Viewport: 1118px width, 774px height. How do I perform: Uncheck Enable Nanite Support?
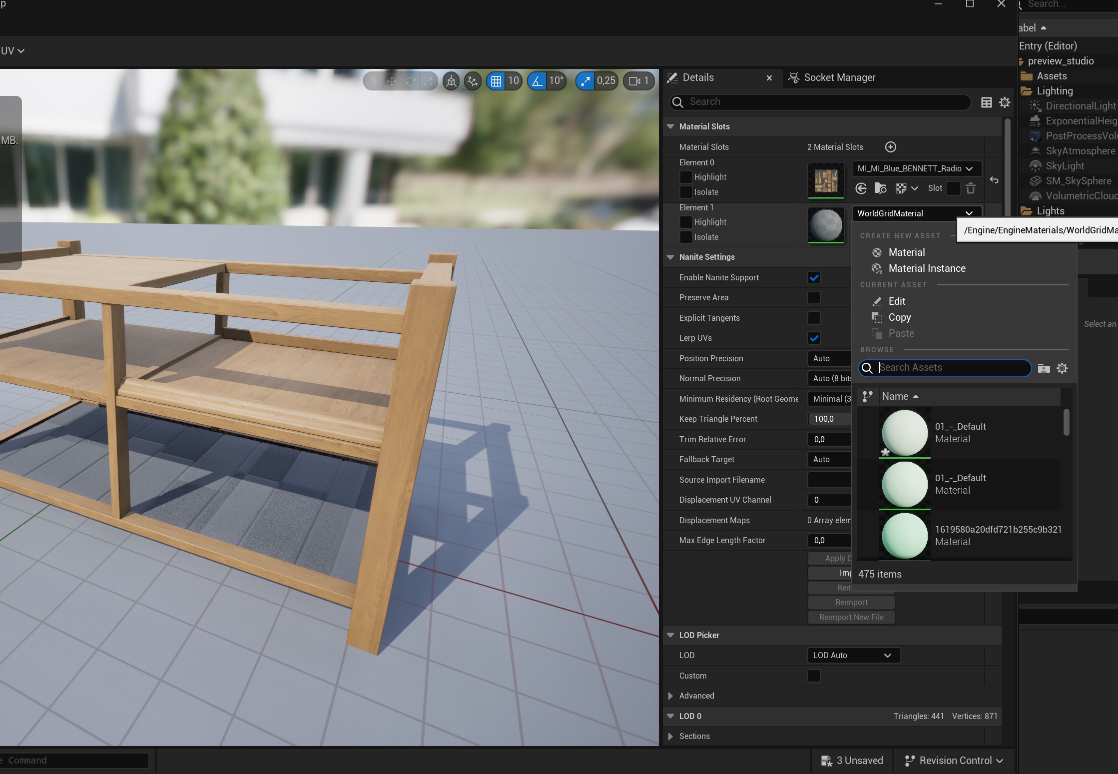pos(814,277)
